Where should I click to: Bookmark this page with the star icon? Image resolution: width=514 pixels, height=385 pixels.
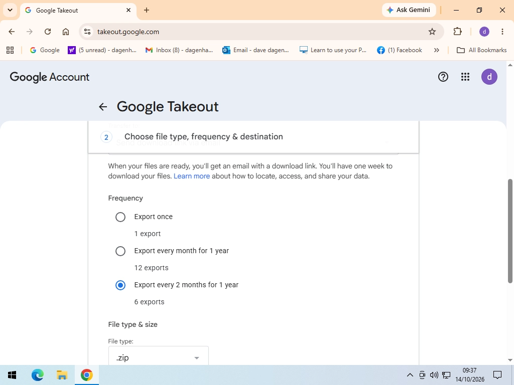432,32
